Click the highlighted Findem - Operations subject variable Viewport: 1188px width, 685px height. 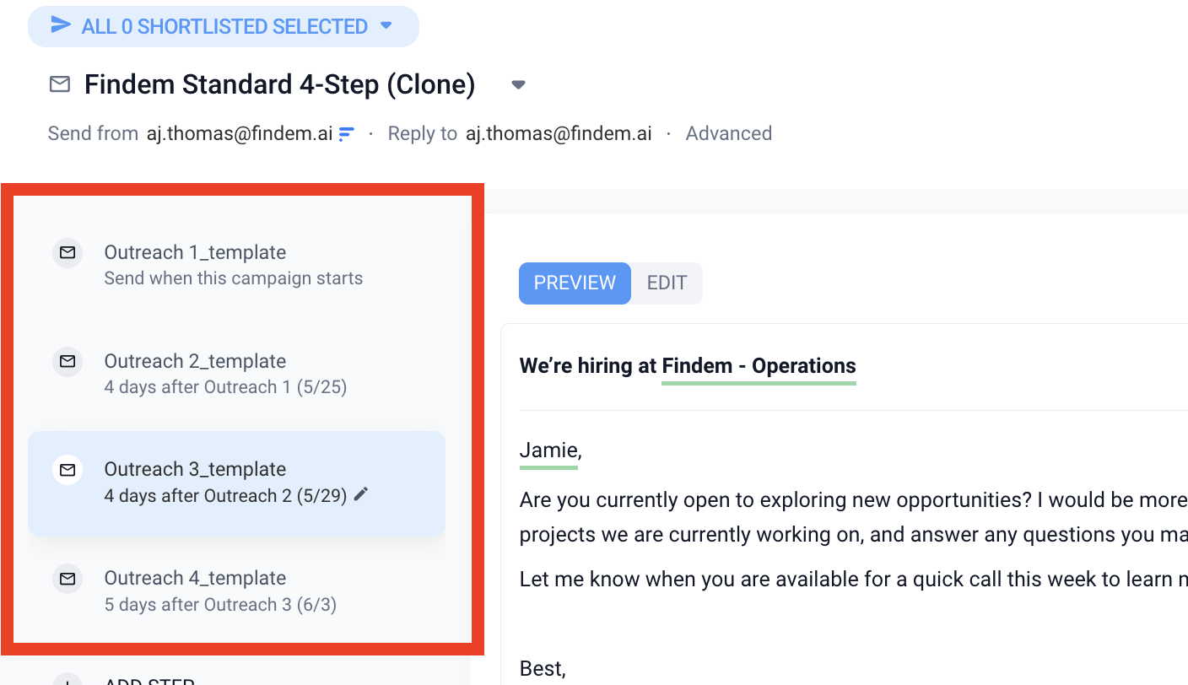pyautogui.click(x=759, y=366)
